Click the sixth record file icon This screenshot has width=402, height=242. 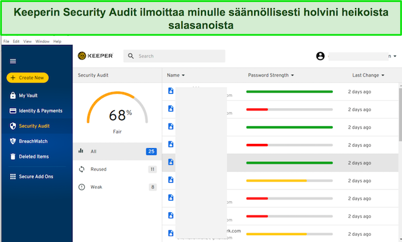tap(171, 180)
